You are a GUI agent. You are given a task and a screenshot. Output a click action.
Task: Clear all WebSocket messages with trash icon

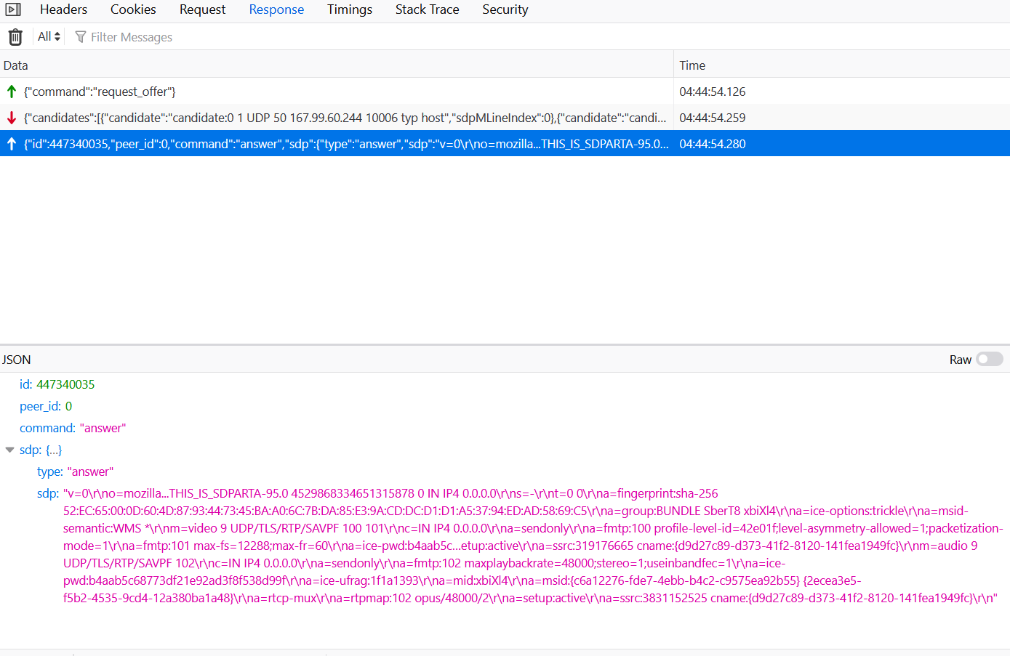[x=15, y=36]
